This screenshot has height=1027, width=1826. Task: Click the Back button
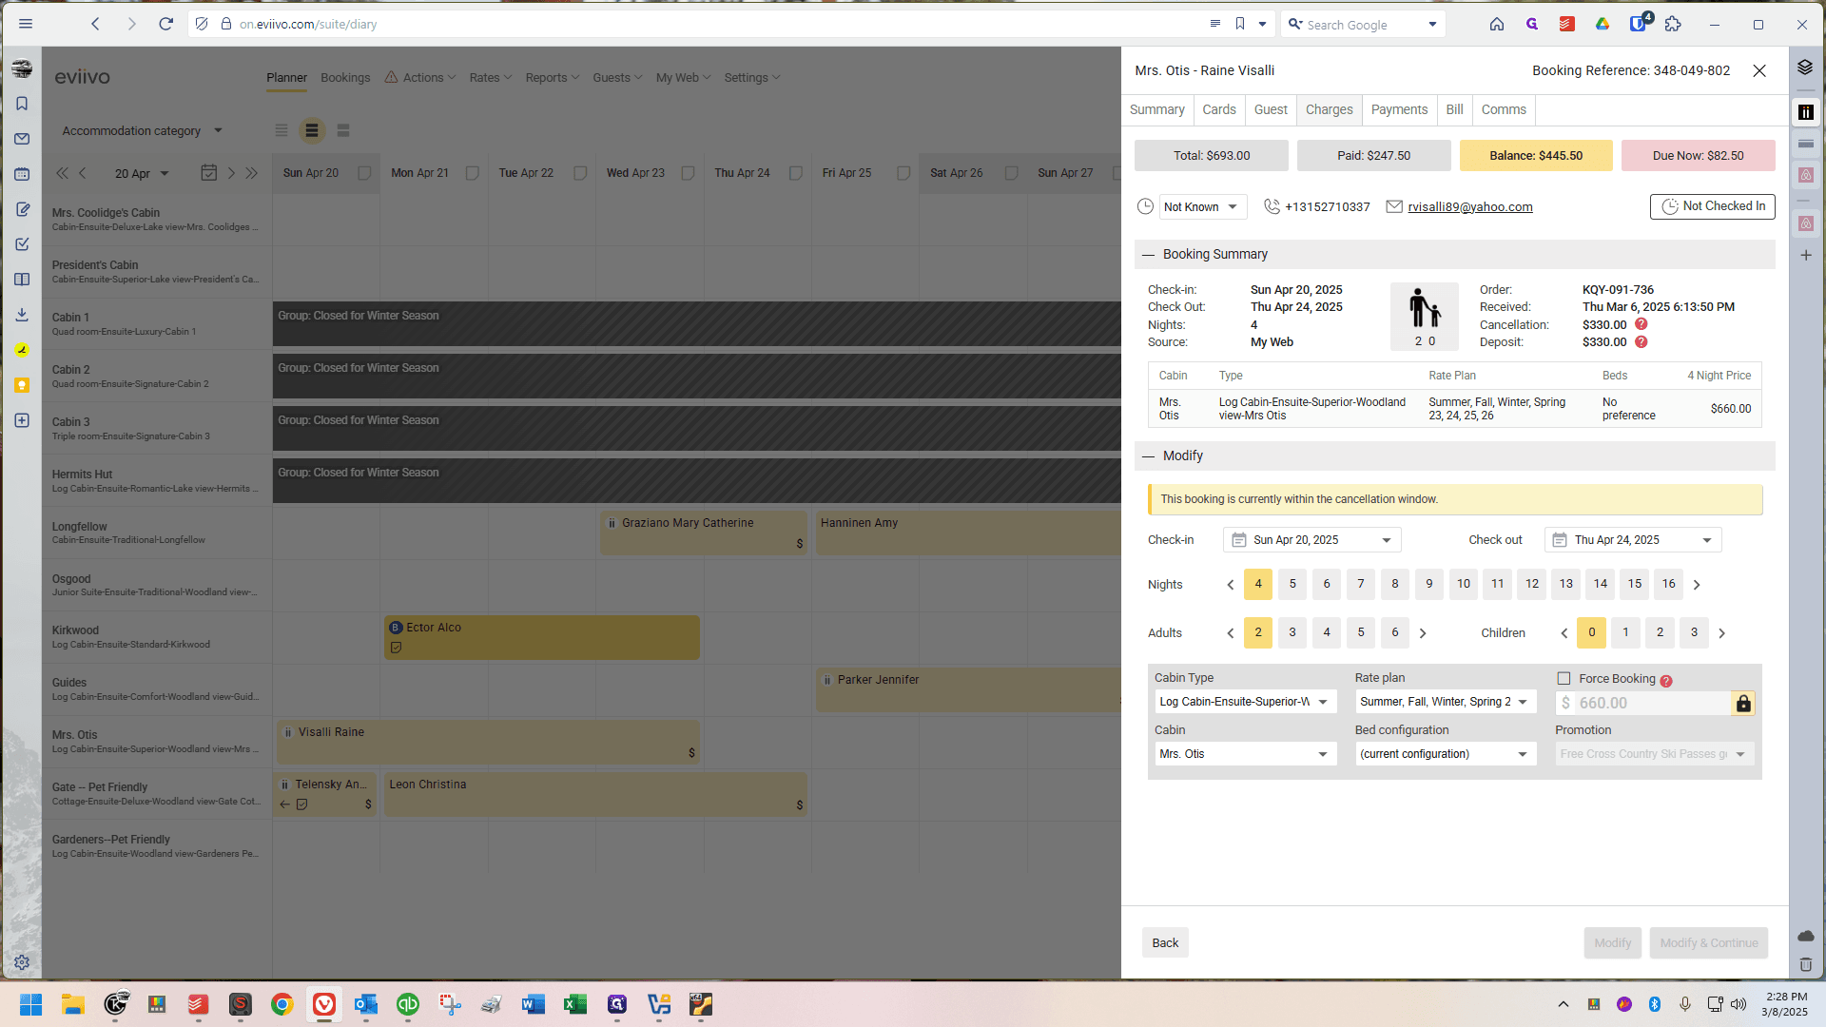coord(1165,943)
